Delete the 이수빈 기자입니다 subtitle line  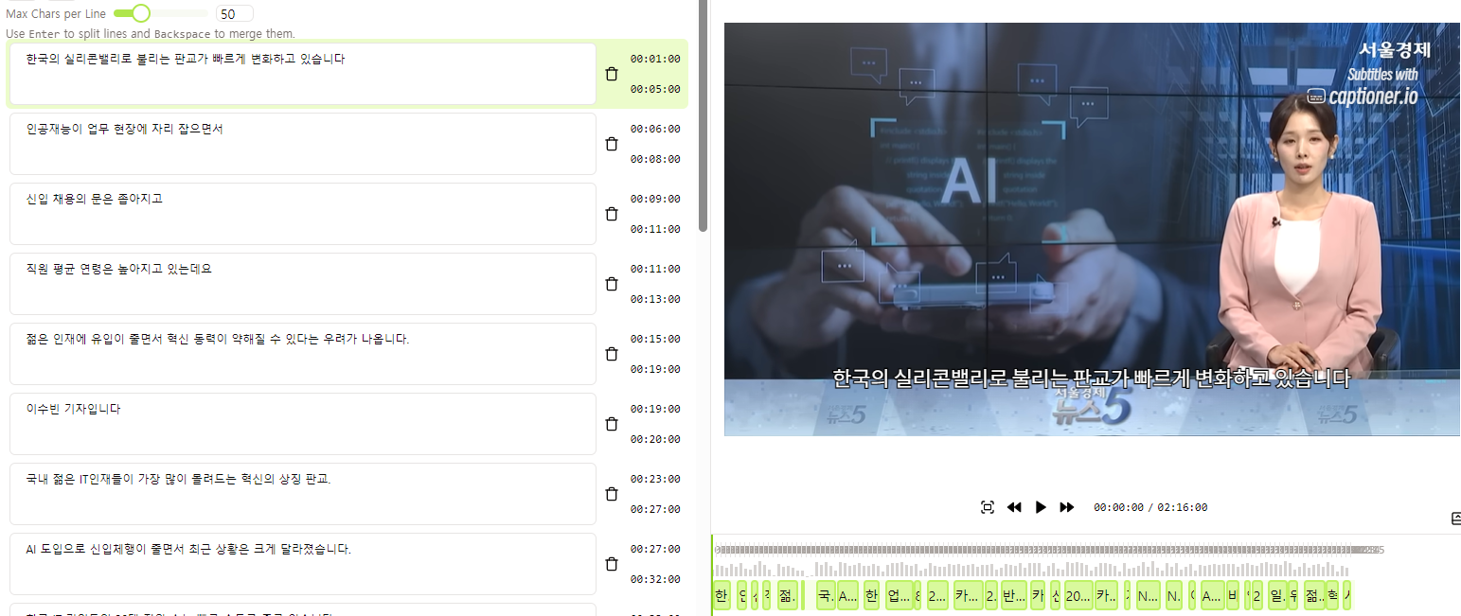pyautogui.click(x=612, y=424)
